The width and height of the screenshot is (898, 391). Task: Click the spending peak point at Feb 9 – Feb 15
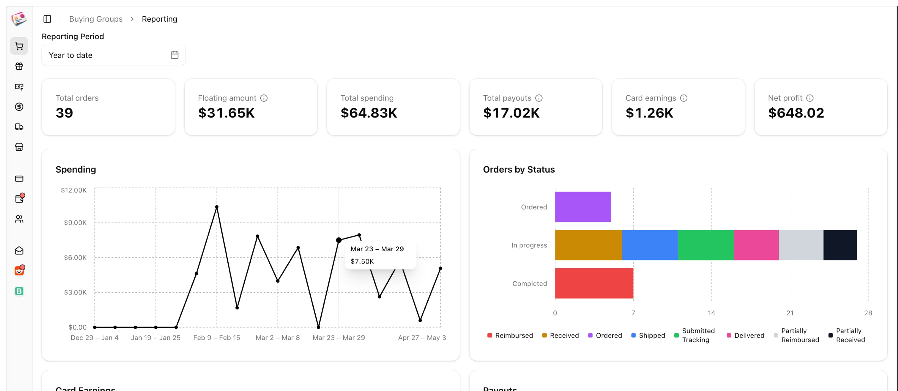point(217,207)
